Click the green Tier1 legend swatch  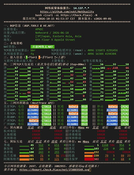coord(27,57)
